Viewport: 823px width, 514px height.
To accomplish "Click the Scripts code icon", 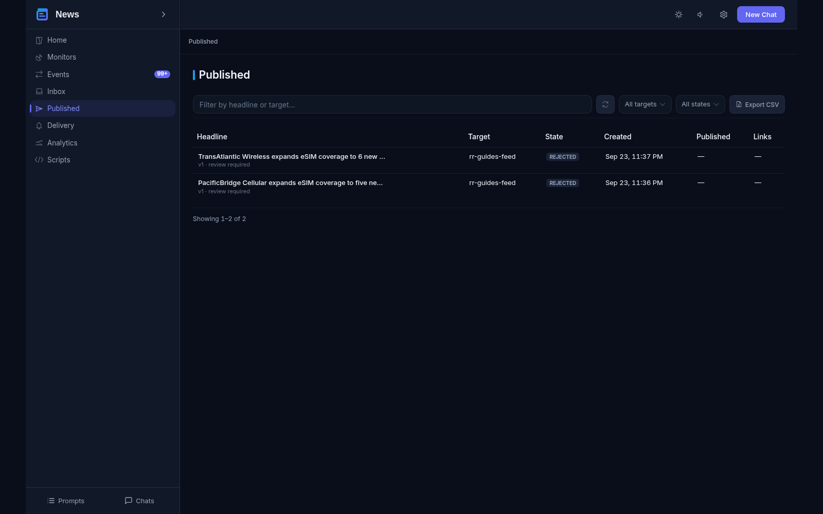I will 39,160.
